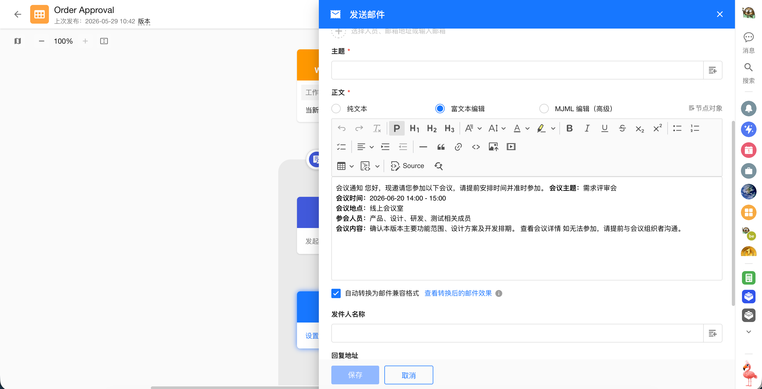Open the font size dropdown
762x389 pixels.
(497, 129)
